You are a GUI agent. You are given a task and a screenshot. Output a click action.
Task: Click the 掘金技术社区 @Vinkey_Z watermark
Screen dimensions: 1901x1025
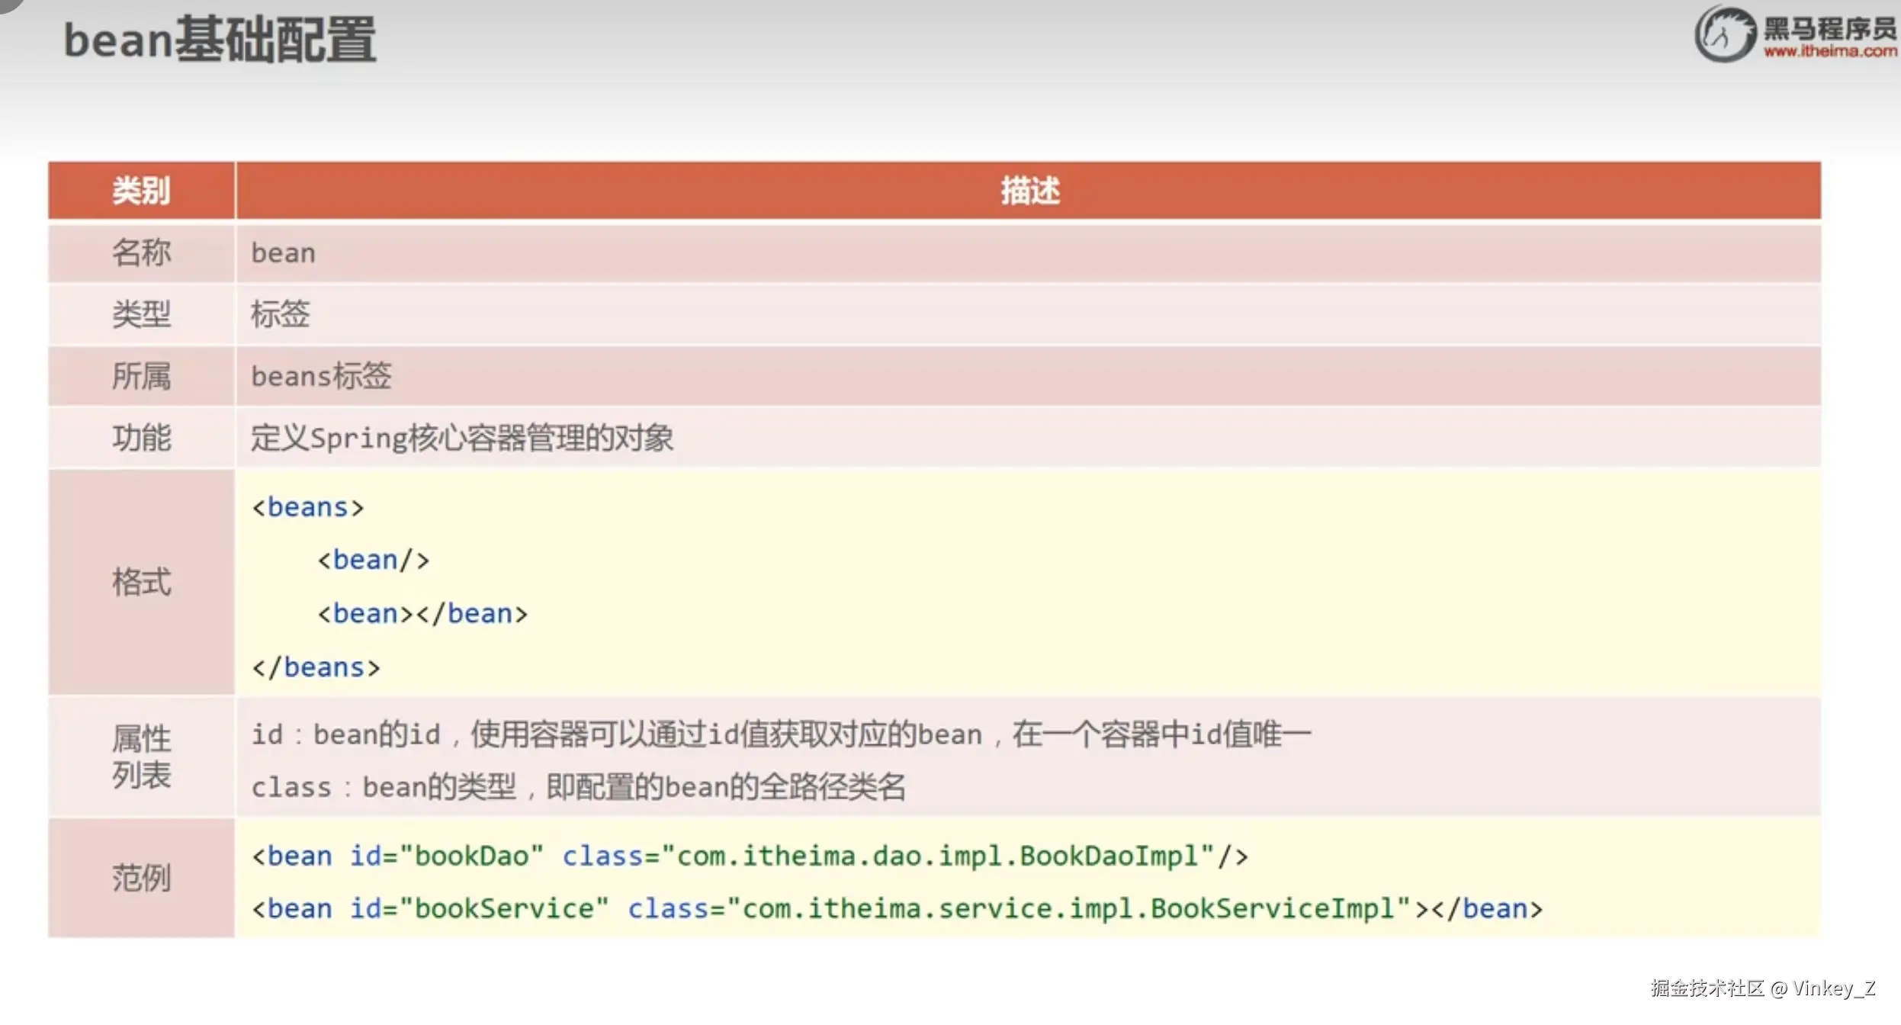coord(1762,988)
